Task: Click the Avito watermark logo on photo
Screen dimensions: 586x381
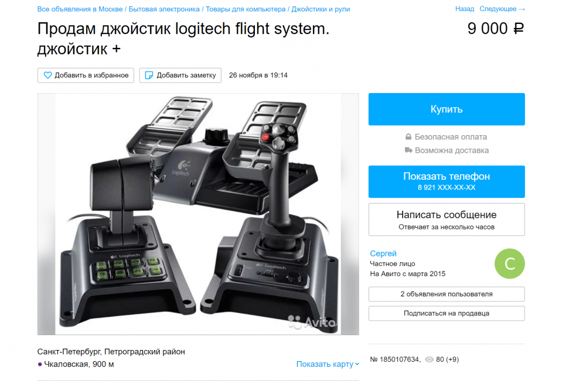Action: tap(312, 322)
